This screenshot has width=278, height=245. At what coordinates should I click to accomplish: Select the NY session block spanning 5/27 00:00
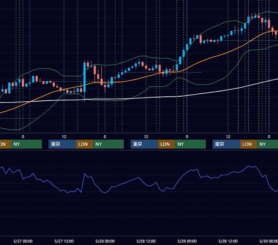[26, 144]
